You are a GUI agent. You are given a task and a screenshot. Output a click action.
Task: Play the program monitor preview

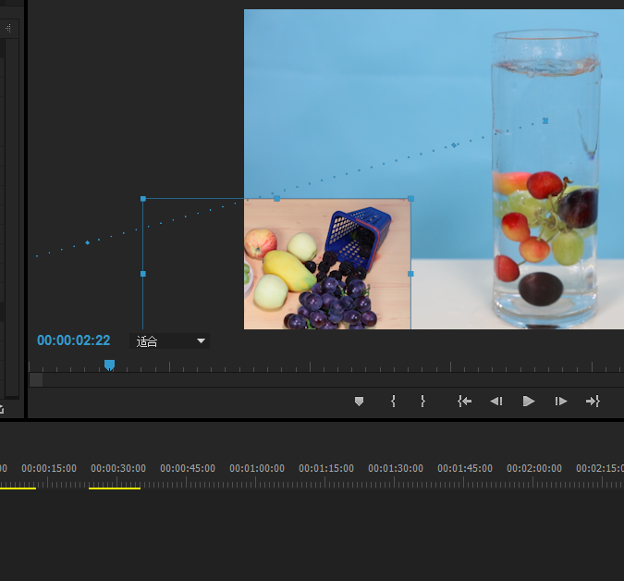(x=529, y=401)
